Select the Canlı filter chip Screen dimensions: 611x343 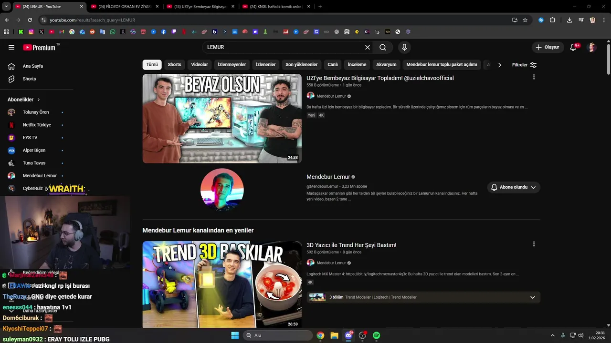[x=333, y=65]
